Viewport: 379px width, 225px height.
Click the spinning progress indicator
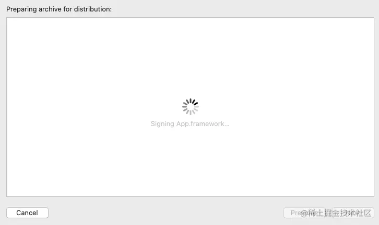191,106
